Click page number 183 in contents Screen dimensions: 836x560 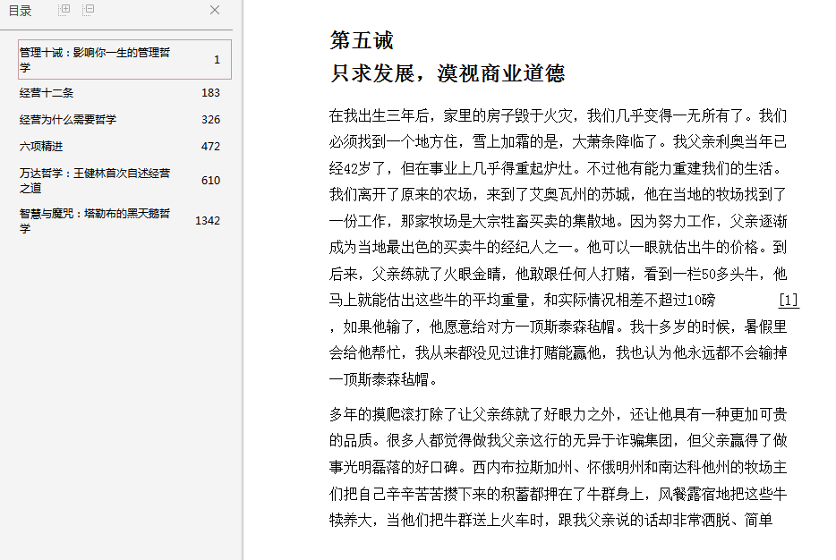coord(210,93)
